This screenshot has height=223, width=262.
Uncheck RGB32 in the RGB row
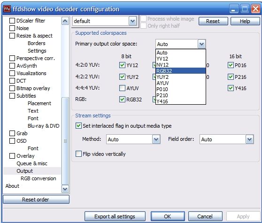pos(122,100)
